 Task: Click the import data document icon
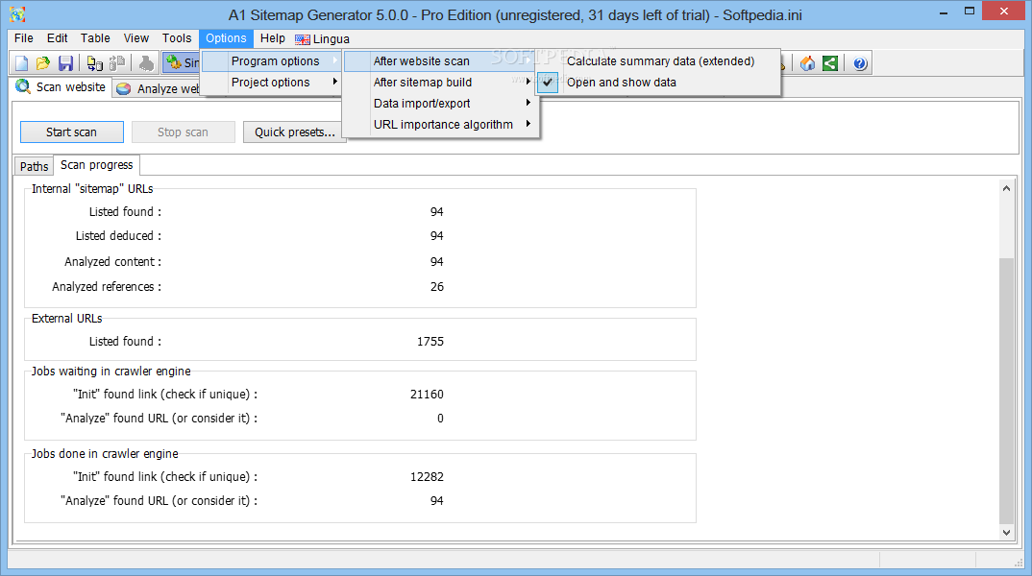(x=95, y=63)
